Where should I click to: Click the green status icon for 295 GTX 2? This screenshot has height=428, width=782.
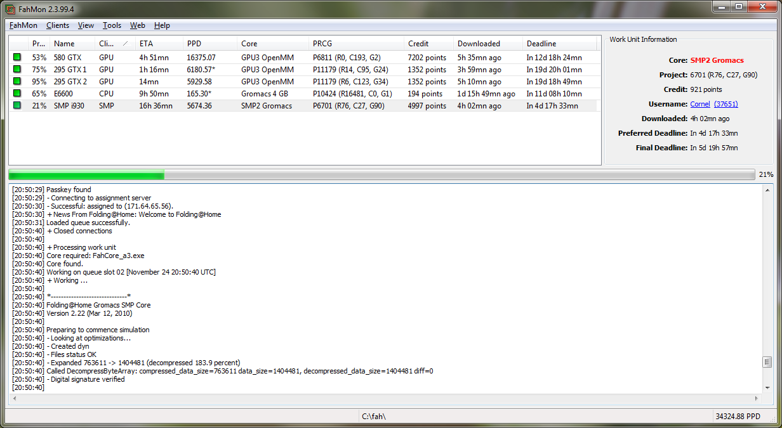click(x=17, y=82)
